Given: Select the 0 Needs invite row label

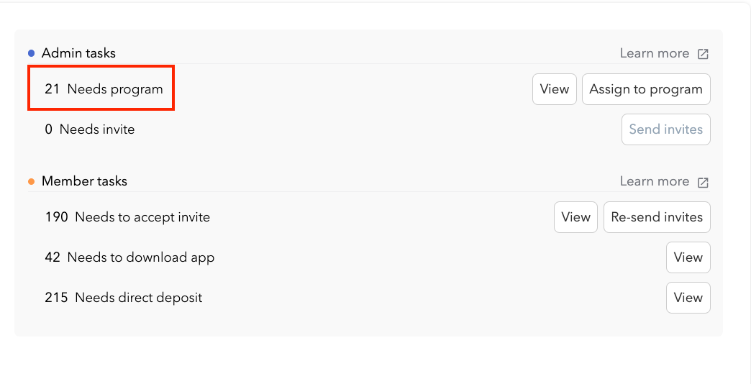Looking at the screenshot, I should [89, 129].
